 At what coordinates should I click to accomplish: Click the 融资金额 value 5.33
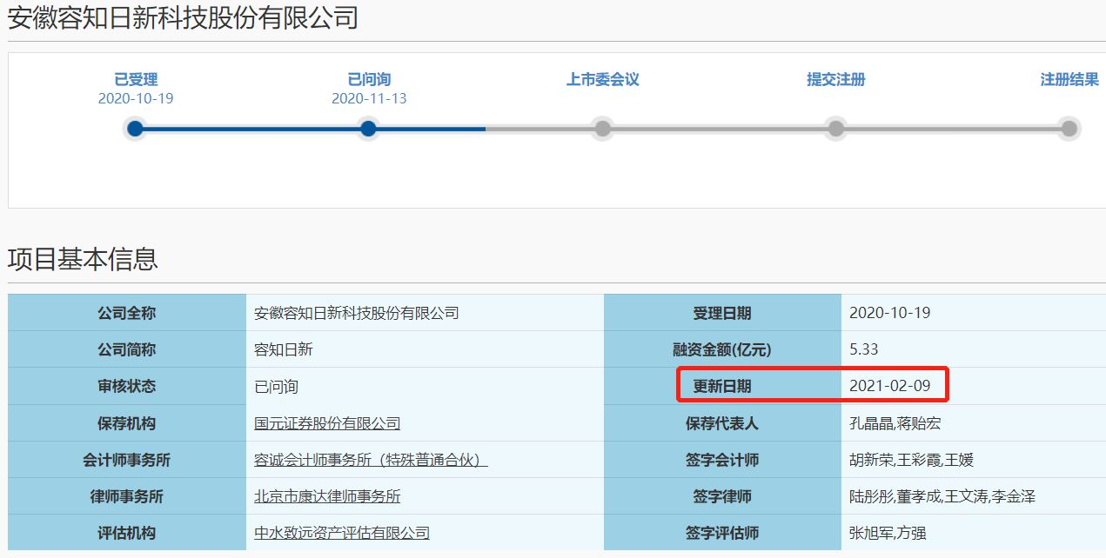click(x=863, y=349)
